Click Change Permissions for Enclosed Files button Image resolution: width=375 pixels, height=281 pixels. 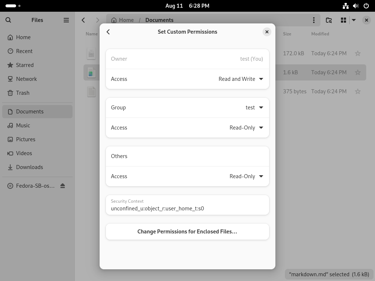(187, 232)
